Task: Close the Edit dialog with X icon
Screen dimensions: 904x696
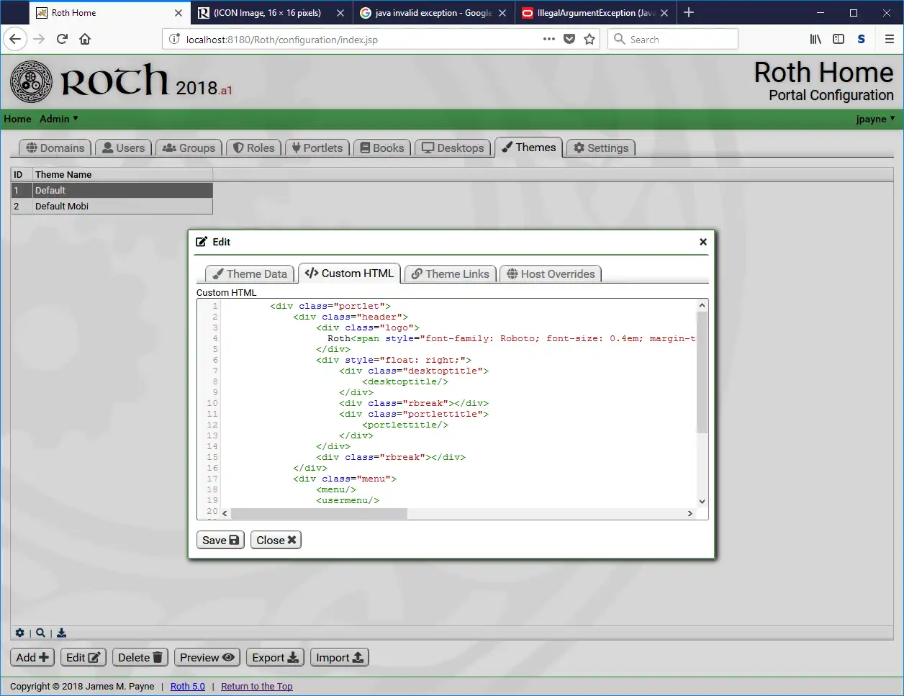Action: point(703,242)
